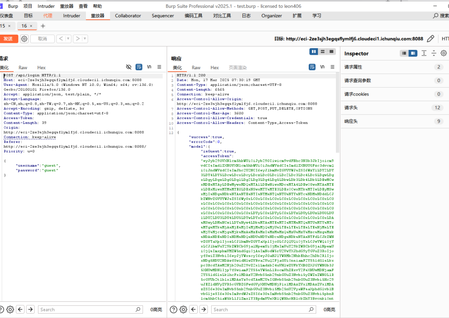This screenshot has width=449, height=318.
Task: Open the 项目 (Project) menu
Action: click(28, 6)
